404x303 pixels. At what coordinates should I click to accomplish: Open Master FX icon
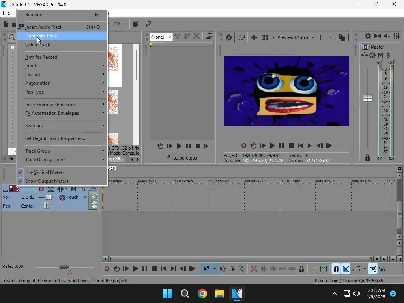coord(364,55)
